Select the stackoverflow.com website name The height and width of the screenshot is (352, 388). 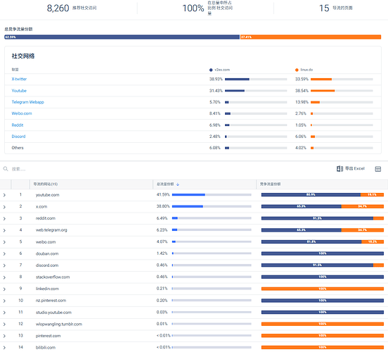click(53, 277)
